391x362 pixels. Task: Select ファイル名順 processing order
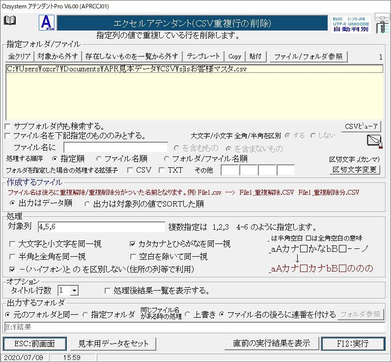(99, 158)
